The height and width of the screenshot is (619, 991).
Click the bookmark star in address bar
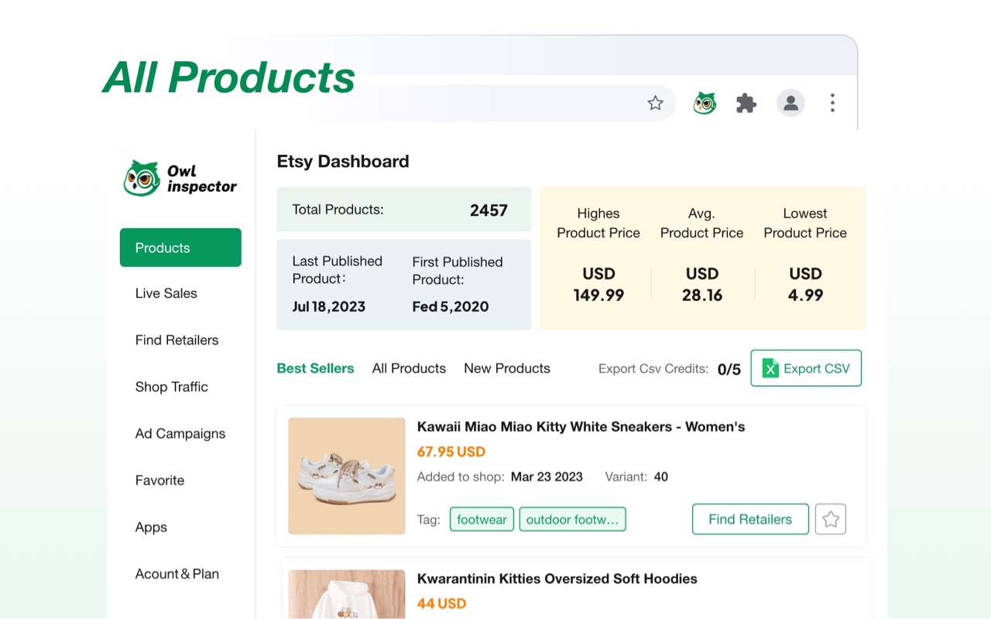pos(655,103)
